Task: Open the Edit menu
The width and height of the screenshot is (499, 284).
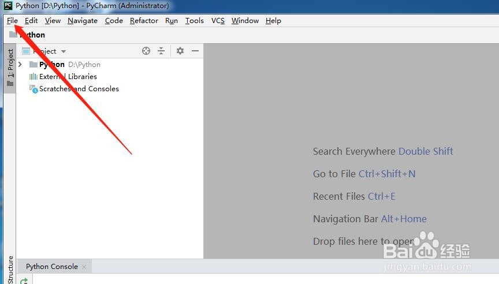Action: click(x=31, y=21)
